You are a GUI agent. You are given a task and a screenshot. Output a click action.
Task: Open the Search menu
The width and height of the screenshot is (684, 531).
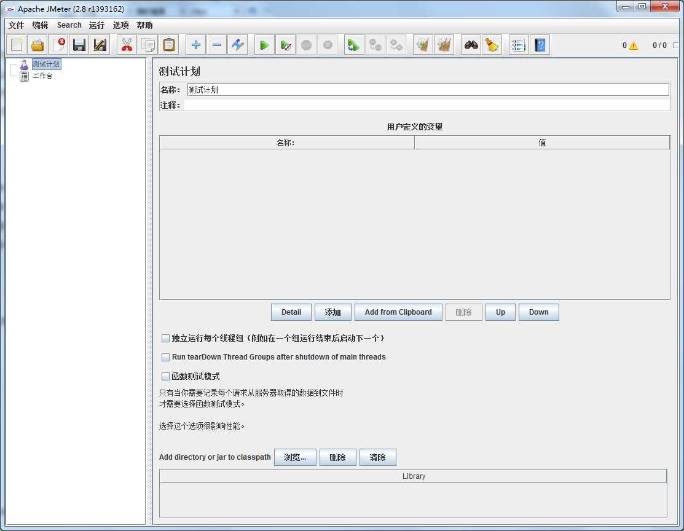pyautogui.click(x=69, y=25)
